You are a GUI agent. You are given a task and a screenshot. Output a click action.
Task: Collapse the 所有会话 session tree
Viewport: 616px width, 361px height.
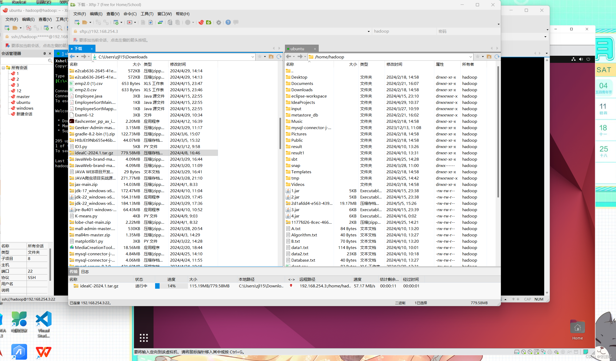[x=3, y=68]
